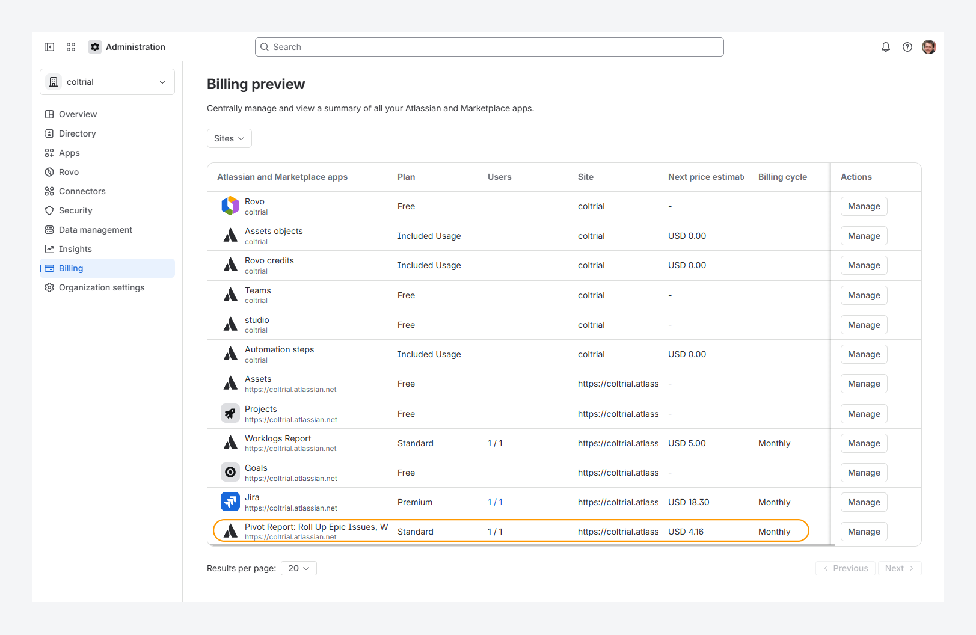Click the Billing preview heading
976x635 pixels.
coord(256,84)
